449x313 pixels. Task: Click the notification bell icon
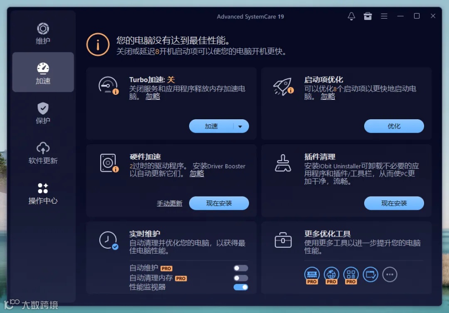pyautogui.click(x=351, y=16)
